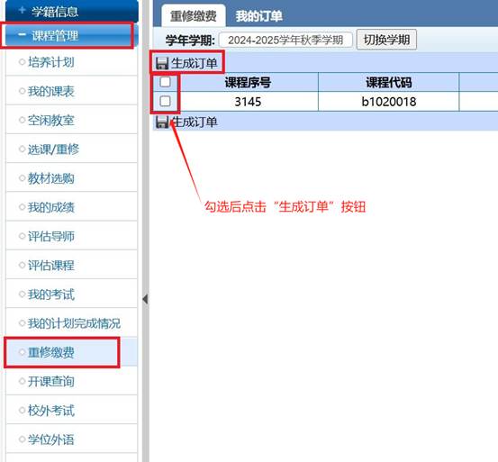Collapse the 课程管理 section minus icon

pyautogui.click(x=22, y=34)
